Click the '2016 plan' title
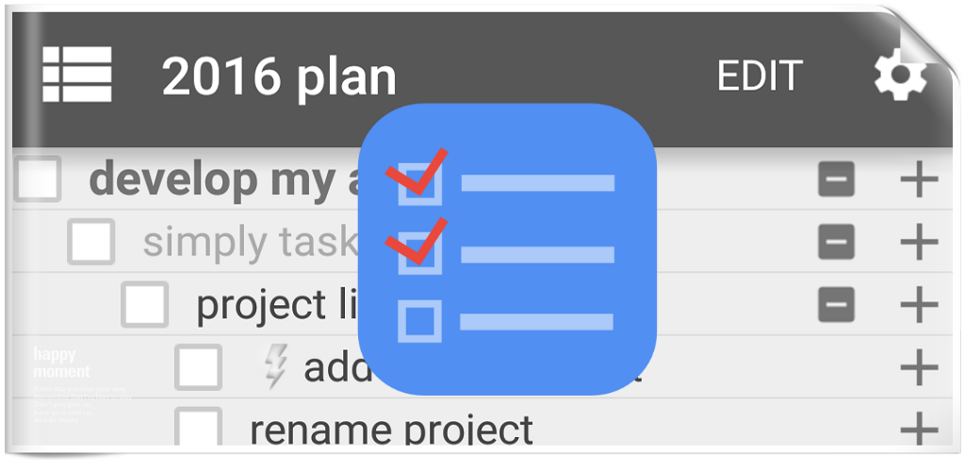Viewport: 965px width, 471px height. (x=279, y=77)
